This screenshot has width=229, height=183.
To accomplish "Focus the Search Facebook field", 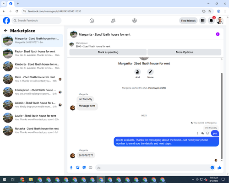I will pos(37,21).
